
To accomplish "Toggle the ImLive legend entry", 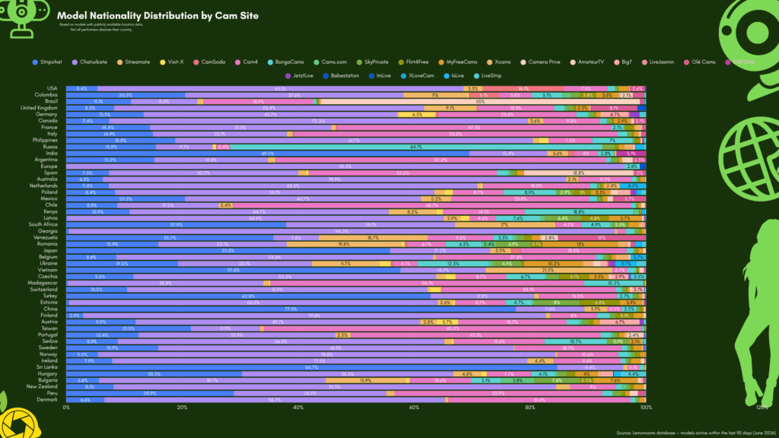I will [x=380, y=76].
